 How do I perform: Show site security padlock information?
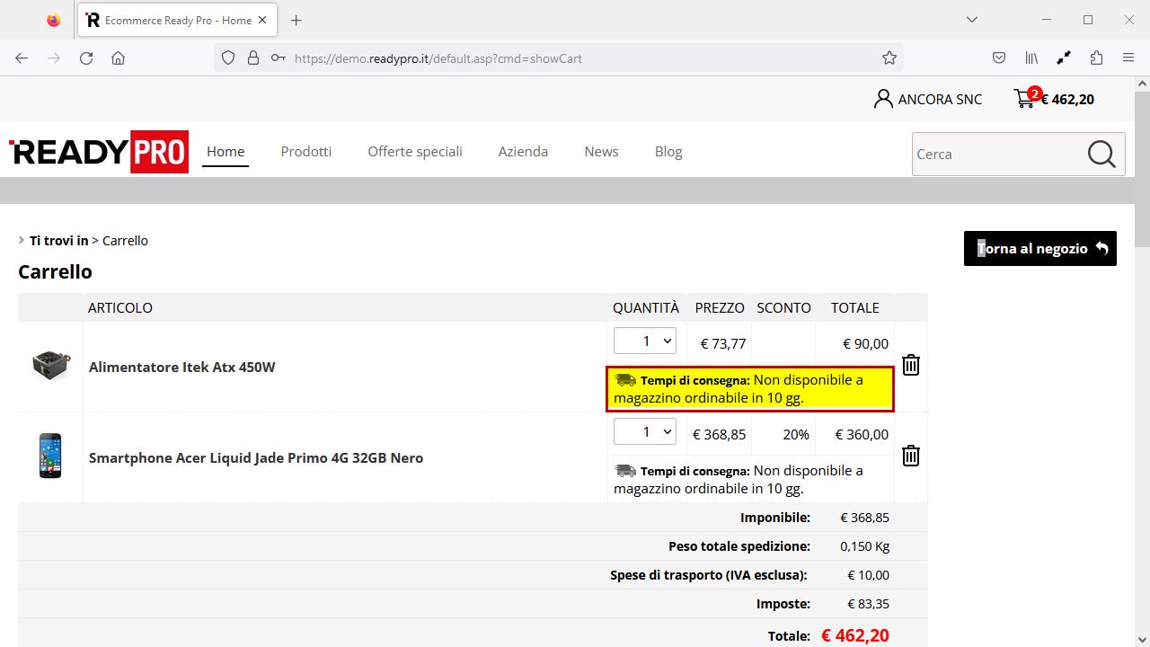pyautogui.click(x=253, y=58)
